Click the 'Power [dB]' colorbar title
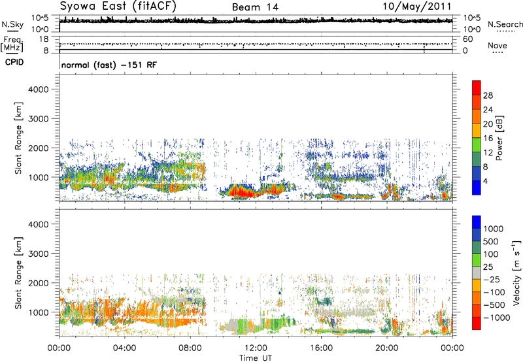Image resolution: width=523 pixels, height=362 pixels. 499,138
